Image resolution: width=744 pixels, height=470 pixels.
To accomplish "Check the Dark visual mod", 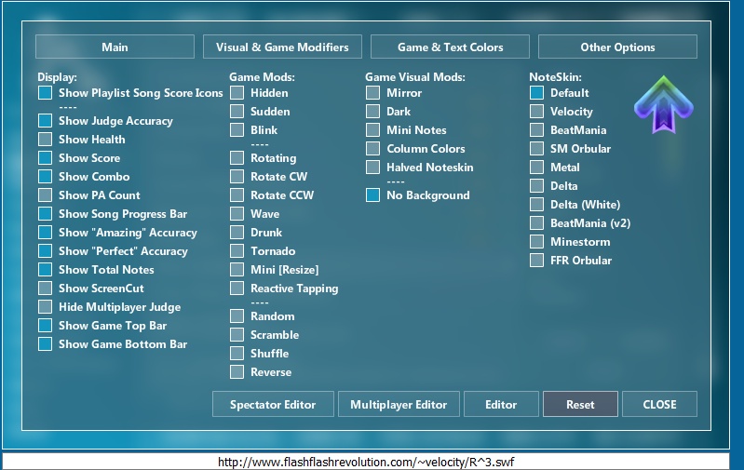I will (x=373, y=112).
